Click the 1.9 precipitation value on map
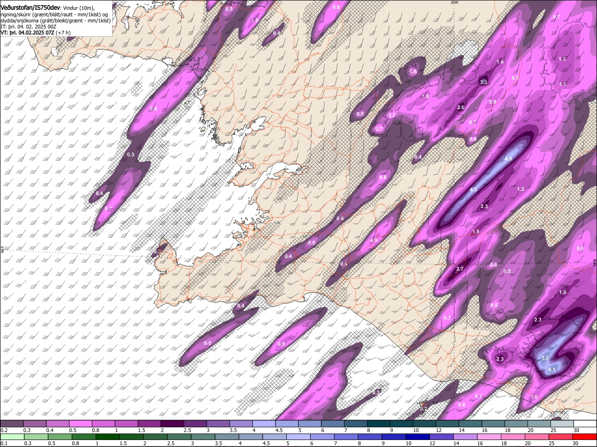 [x=476, y=232]
